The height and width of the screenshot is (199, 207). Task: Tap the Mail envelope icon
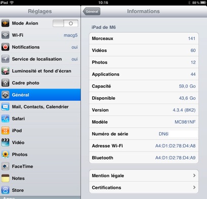[x=5, y=107]
